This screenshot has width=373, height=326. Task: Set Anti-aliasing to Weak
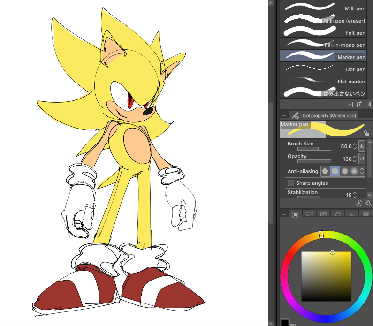tap(335, 171)
